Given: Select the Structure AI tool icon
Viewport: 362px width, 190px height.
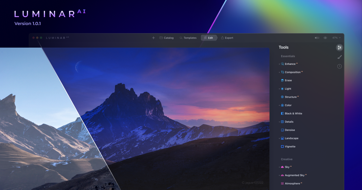Looking at the screenshot, I should (282, 97).
